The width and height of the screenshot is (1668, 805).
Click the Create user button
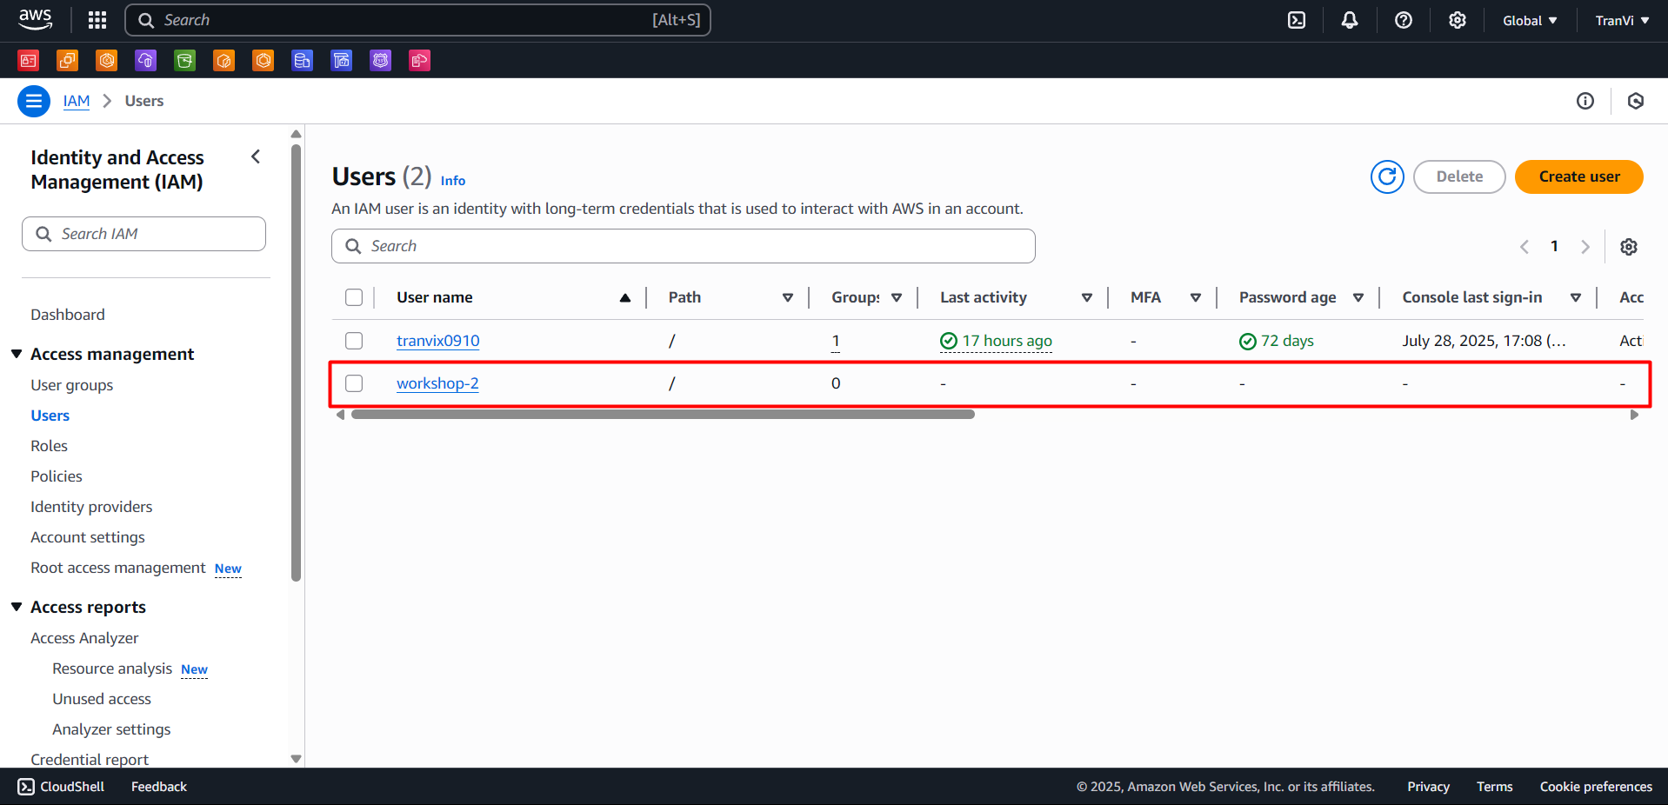pyautogui.click(x=1578, y=176)
